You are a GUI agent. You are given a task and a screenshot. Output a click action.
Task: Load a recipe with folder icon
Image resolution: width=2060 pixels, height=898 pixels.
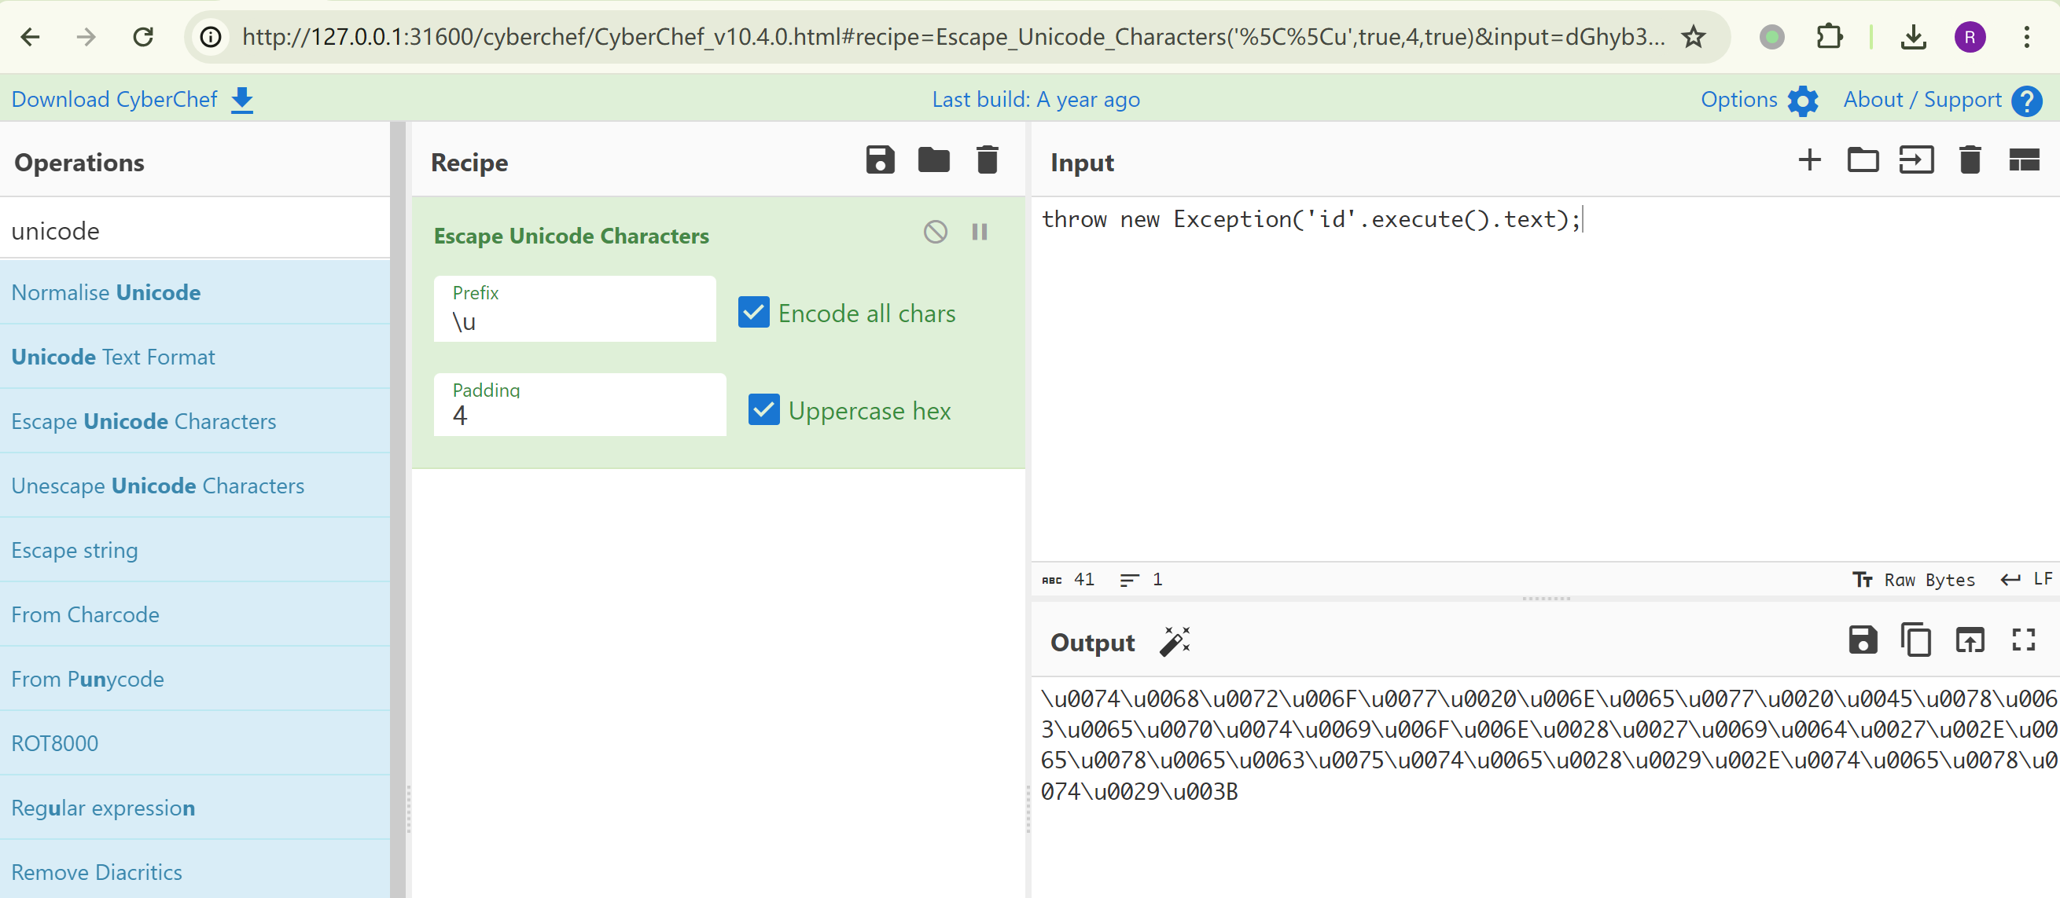pyautogui.click(x=933, y=160)
